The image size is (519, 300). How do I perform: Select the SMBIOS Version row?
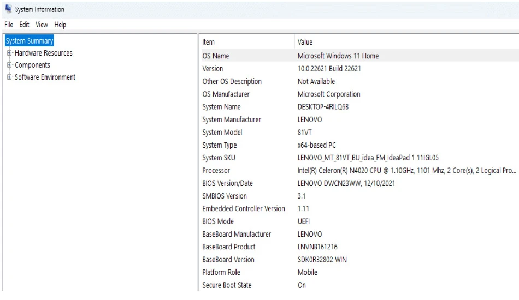point(360,196)
